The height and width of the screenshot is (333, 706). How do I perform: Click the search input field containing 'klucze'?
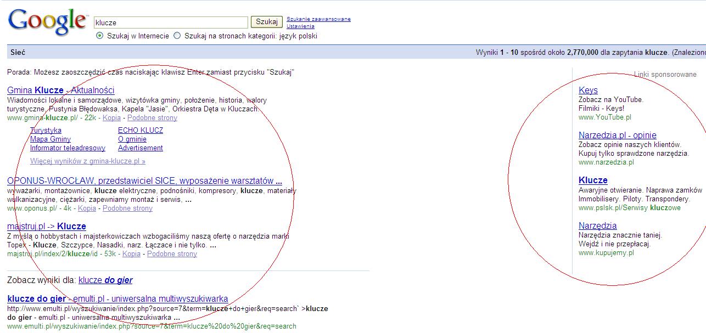171,22
